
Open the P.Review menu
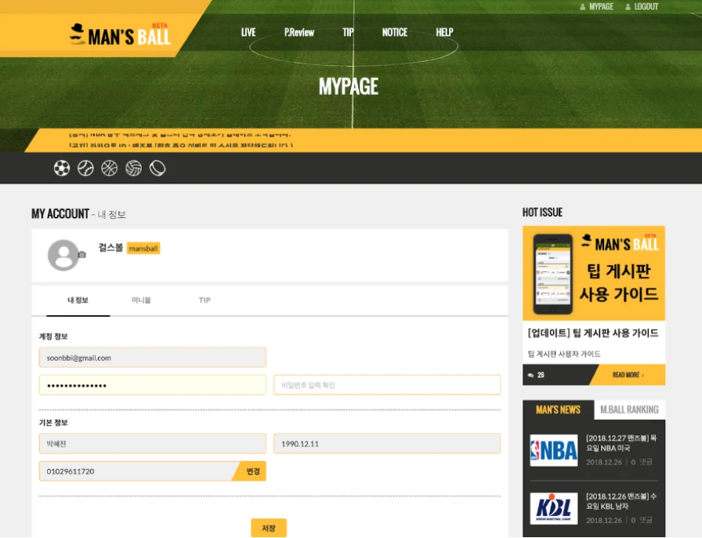[x=299, y=32]
